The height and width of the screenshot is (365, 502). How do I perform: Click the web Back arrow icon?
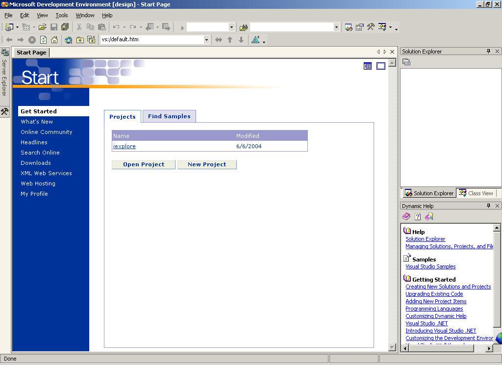coord(9,40)
